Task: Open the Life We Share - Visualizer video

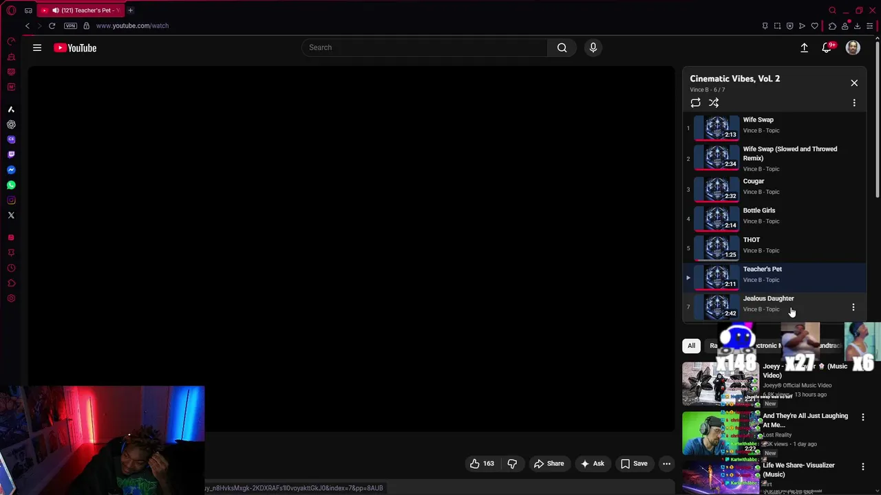Action: pos(798,470)
